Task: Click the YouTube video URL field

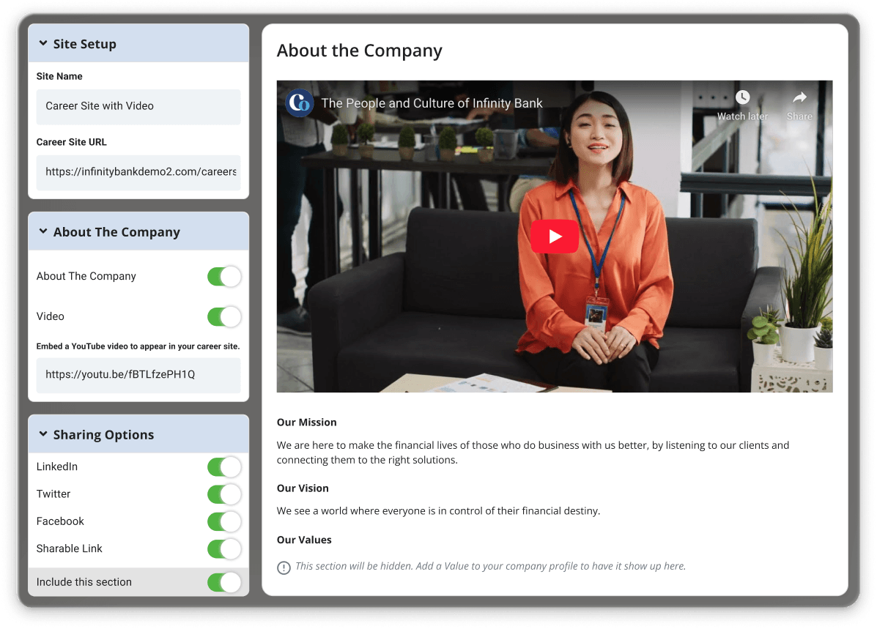Action: tap(138, 375)
